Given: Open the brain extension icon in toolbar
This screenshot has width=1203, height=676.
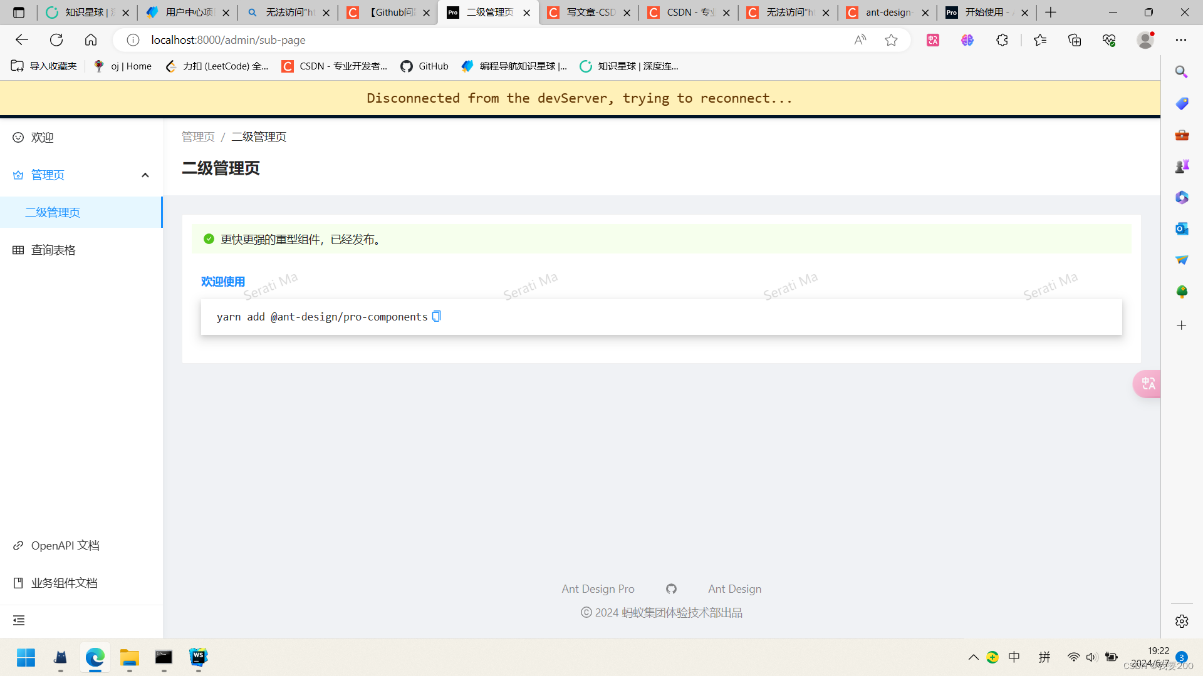Looking at the screenshot, I should click(967, 40).
